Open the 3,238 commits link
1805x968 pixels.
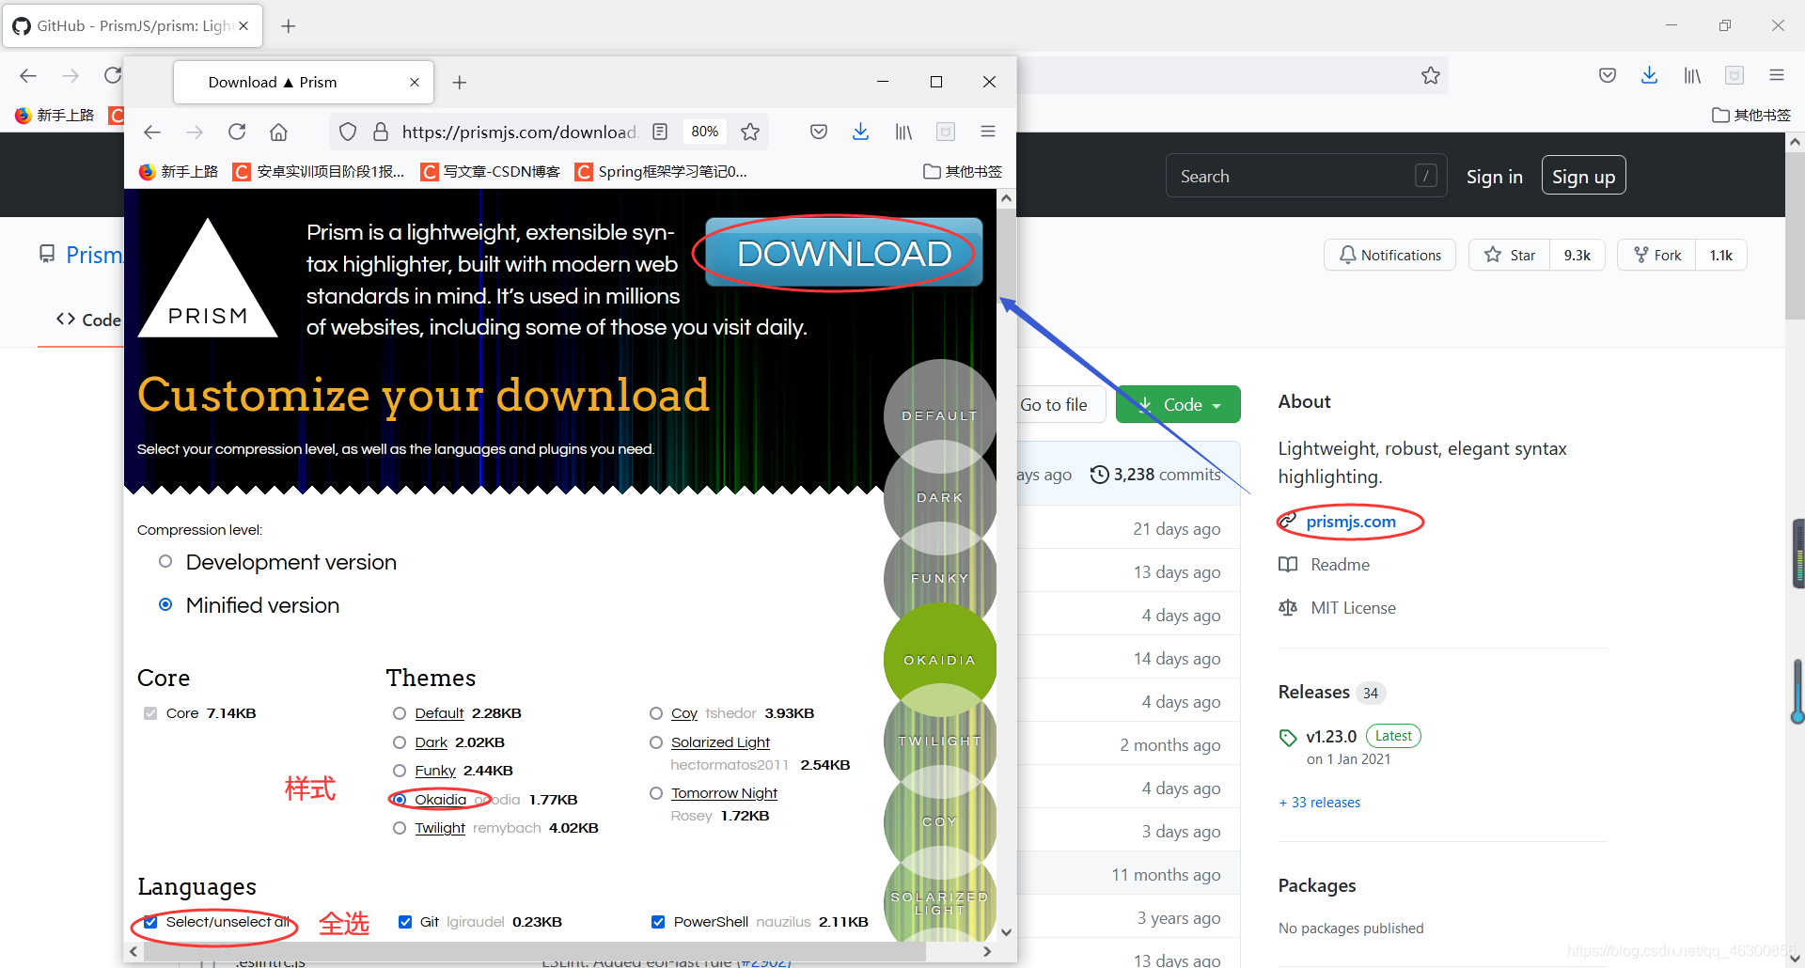tap(1155, 475)
